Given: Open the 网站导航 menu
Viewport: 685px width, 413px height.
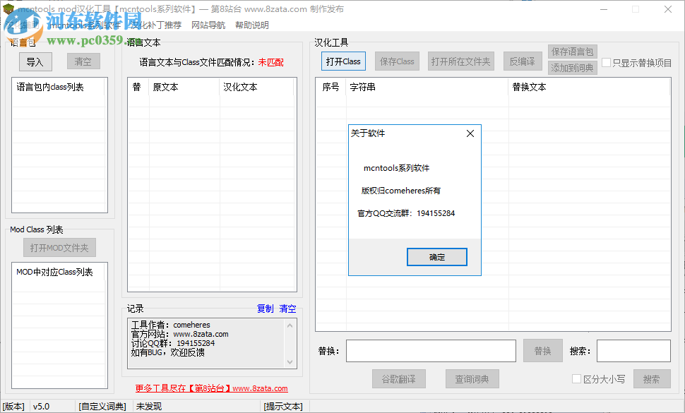Looking at the screenshot, I should (209, 25).
